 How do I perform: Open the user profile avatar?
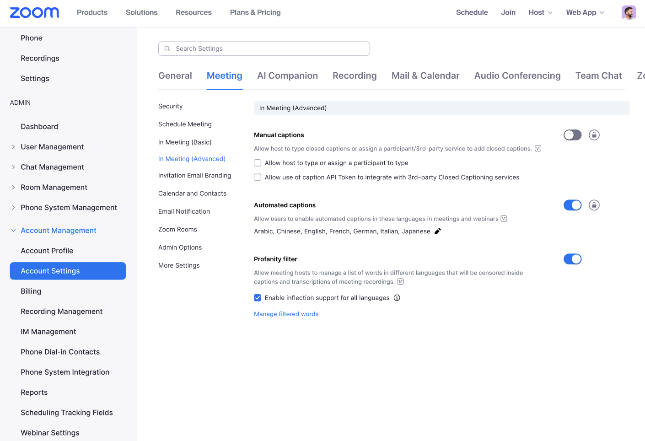pyautogui.click(x=629, y=12)
